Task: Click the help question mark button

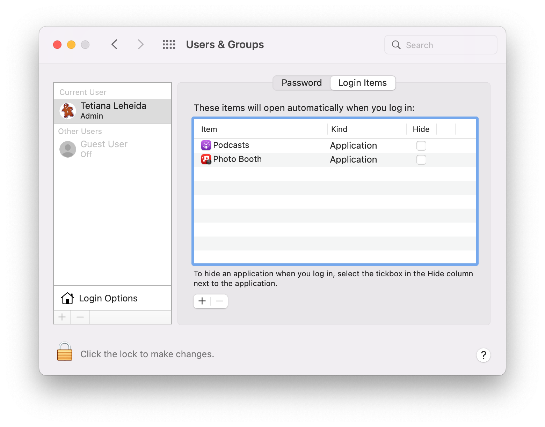Action: [x=484, y=355]
